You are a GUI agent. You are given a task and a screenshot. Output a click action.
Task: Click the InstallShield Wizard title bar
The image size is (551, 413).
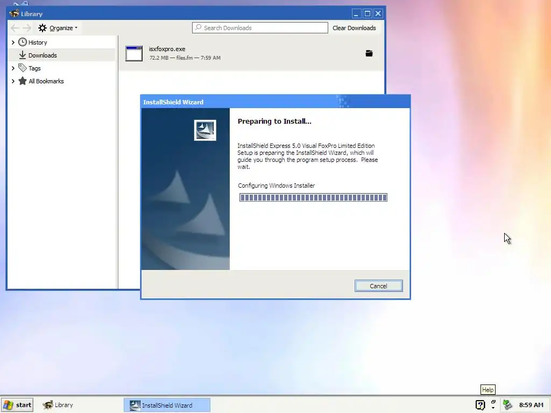[x=275, y=102]
